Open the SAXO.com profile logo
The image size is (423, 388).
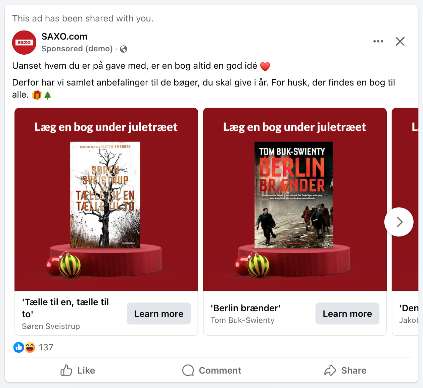(24, 43)
